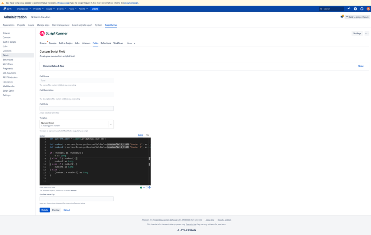The image size is (371, 235).
Task: Select the Inline script tab
Action: 140,135
